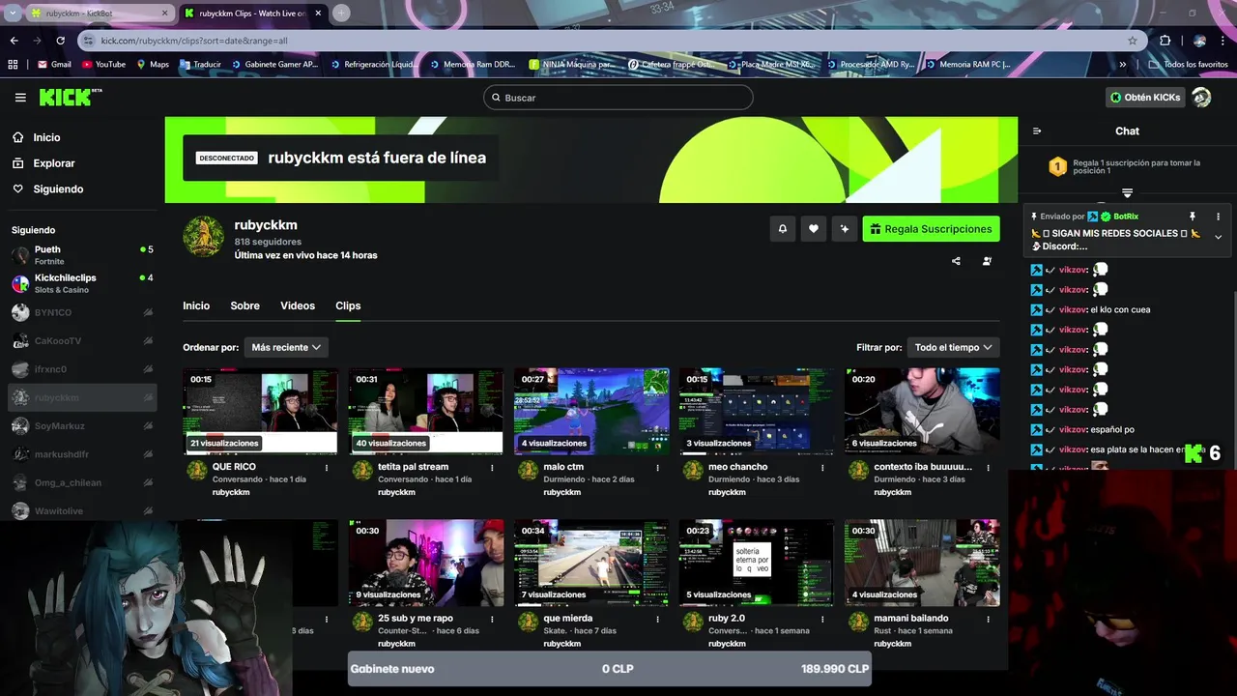Open options menu for contexto iba clip
The height and width of the screenshot is (696, 1237).
[x=988, y=467]
